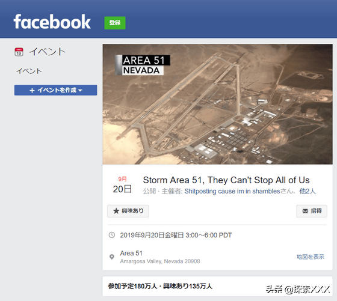Click the green 登録 register button

click(115, 23)
